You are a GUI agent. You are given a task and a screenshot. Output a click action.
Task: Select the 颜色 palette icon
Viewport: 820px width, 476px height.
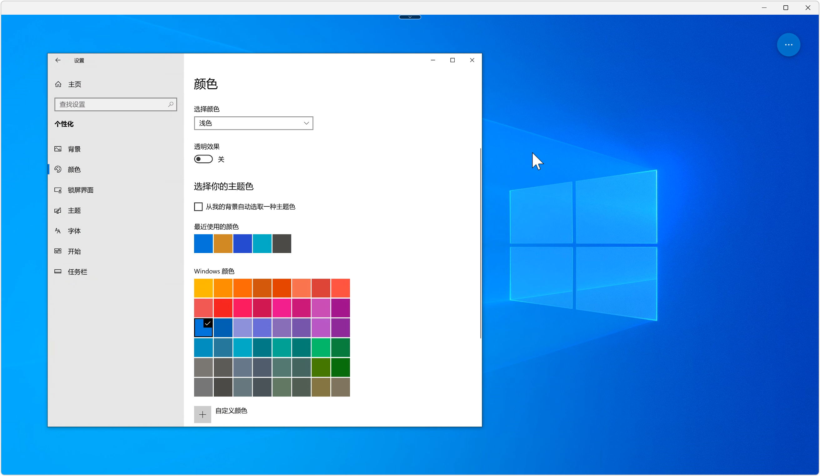58,169
